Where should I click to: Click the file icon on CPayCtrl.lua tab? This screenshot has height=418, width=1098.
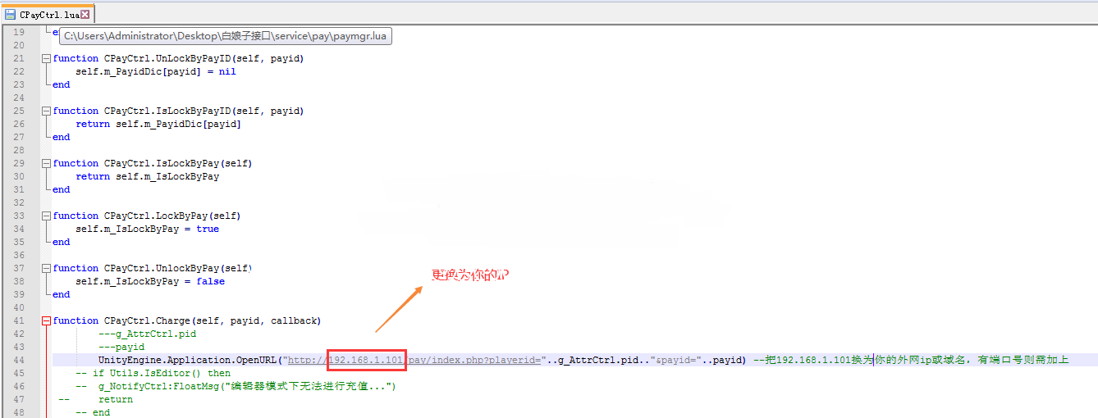11,14
